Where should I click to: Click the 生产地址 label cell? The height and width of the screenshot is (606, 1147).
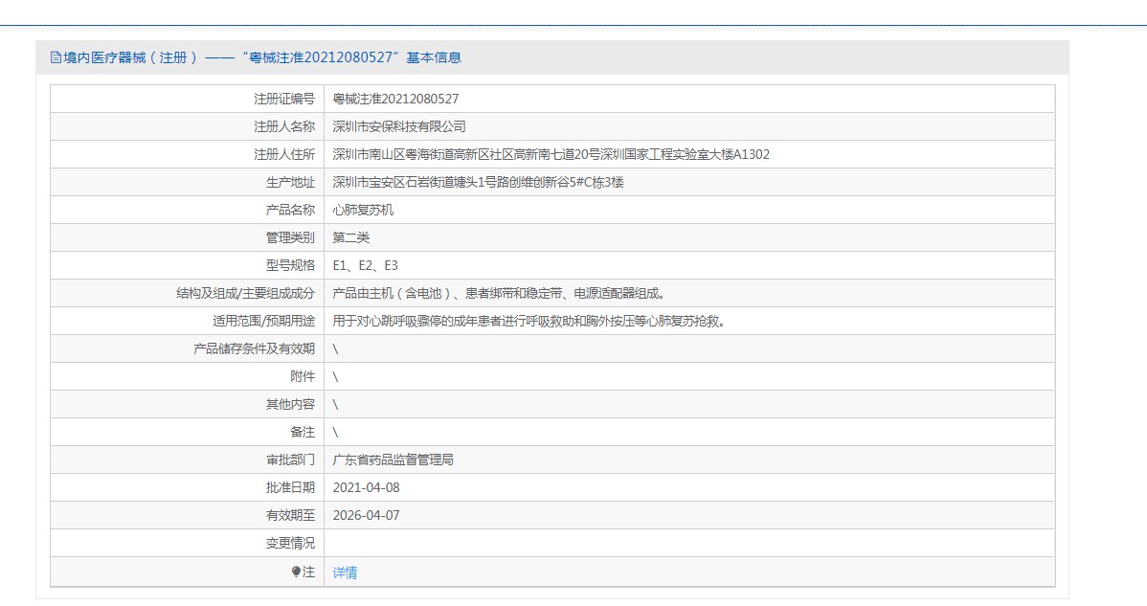click(x=188, y=182)
